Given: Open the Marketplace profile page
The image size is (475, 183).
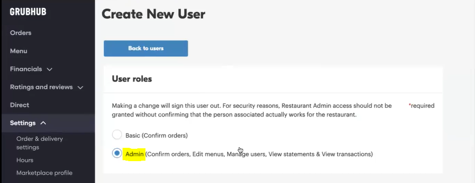Looking at the screenshot, I should [44, 173].
